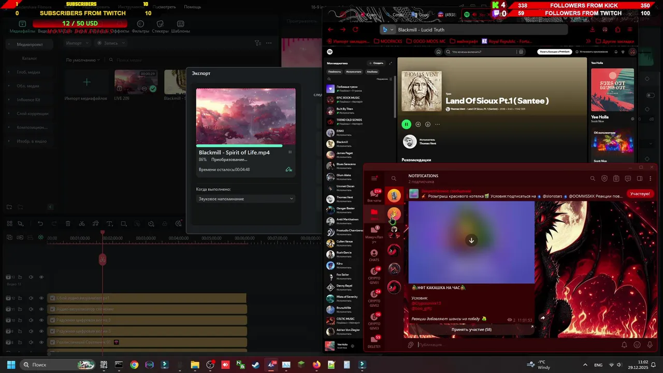The image size is (663, 373).
Task: Add Land Of Sioux track to library
Action: (418, 124)
